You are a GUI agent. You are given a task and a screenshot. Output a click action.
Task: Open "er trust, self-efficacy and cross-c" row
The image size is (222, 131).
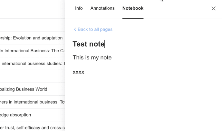click(x=32, y=127)
